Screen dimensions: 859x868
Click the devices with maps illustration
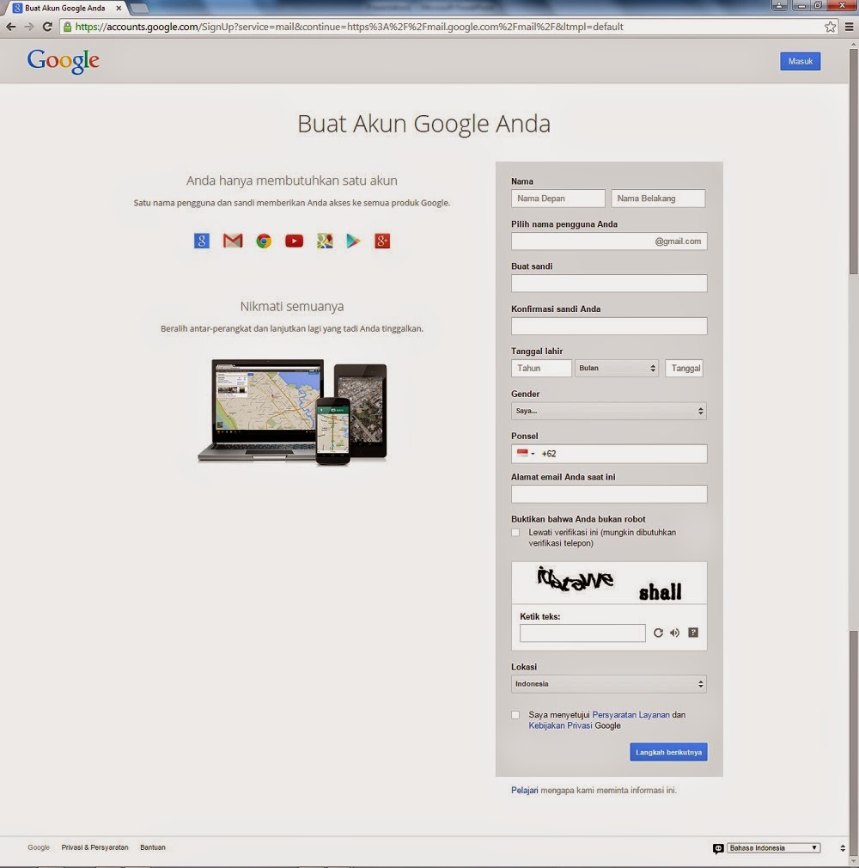pyautogui.click(x=292, y=412)
